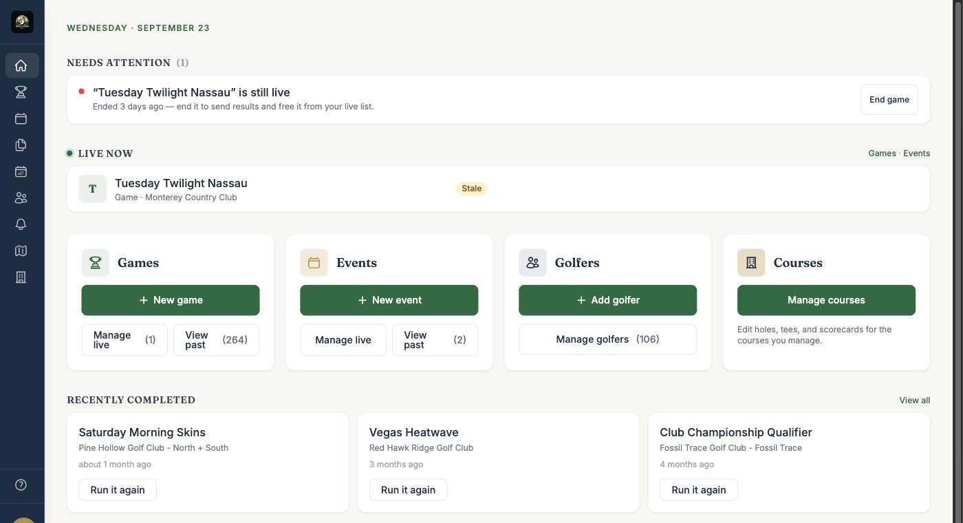Open the map icon in sidebar
The width and height of the screenshot is (963, 523).
[x=21, y=251]
